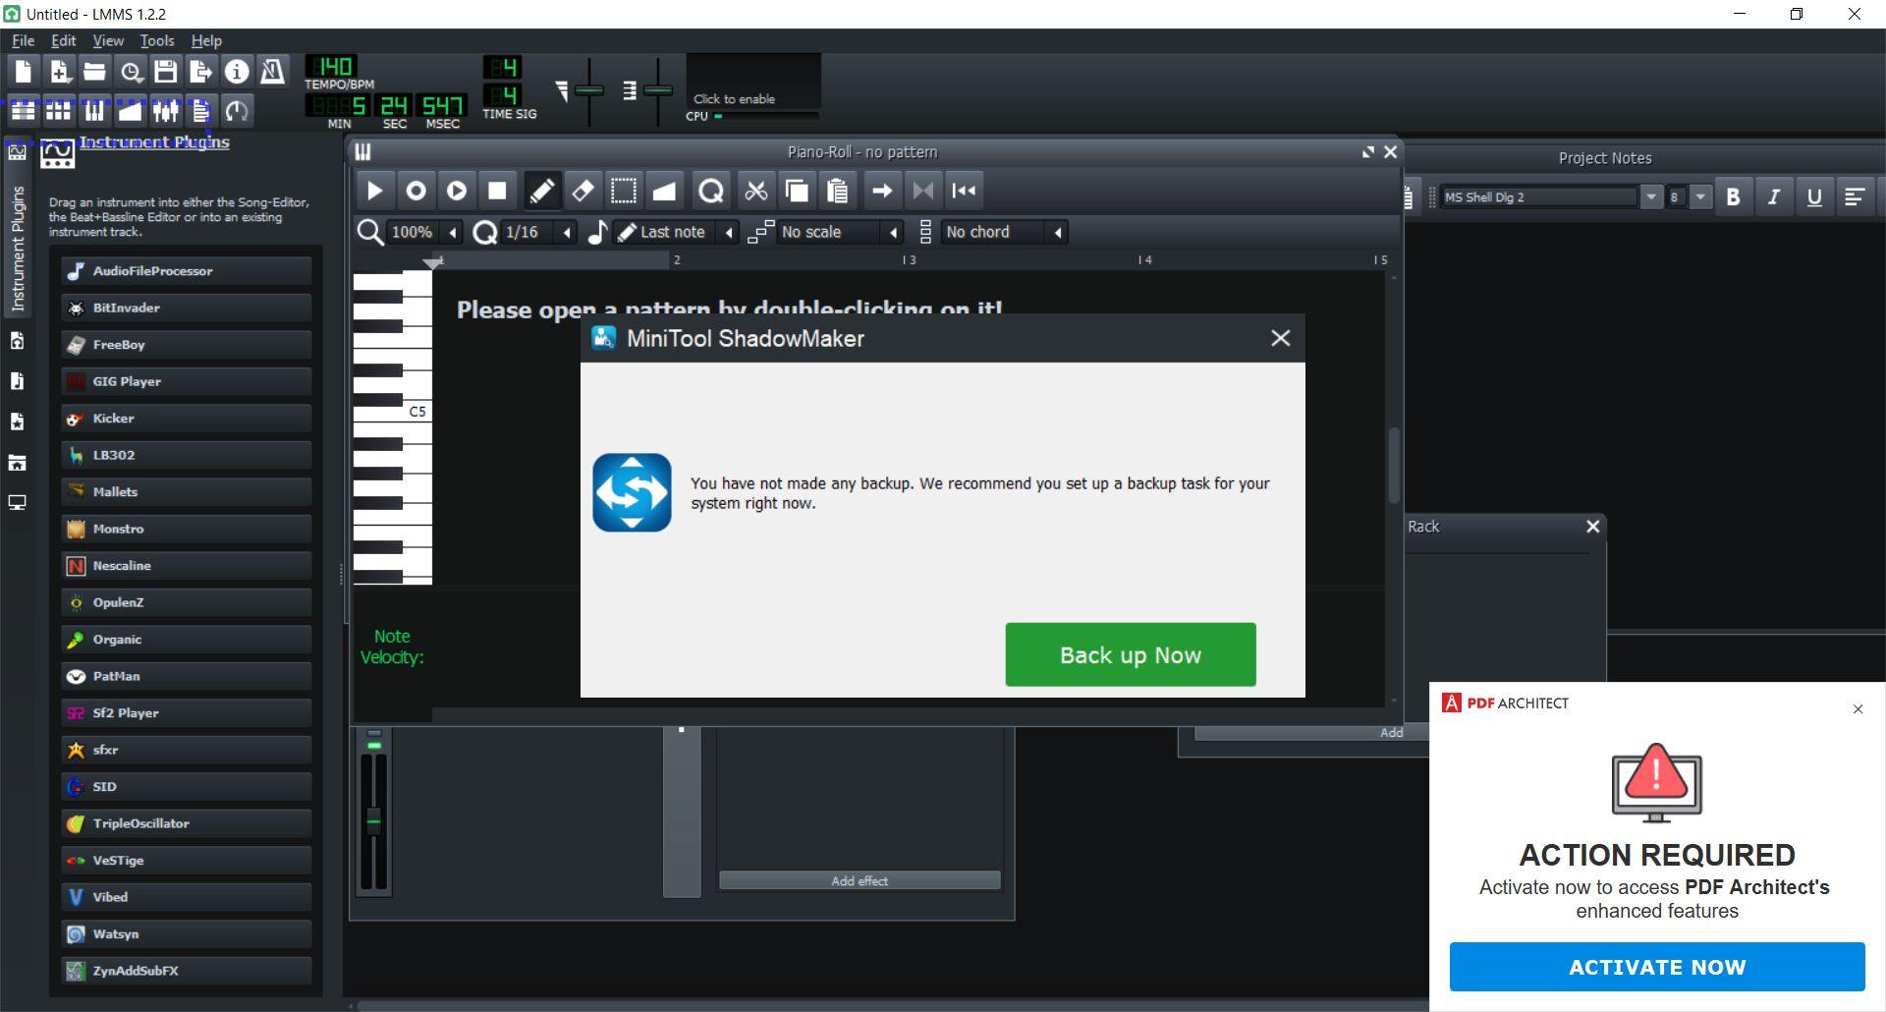Click Back up Now button
Screen dimensions: 1886x1012
tap(1131, 654)
